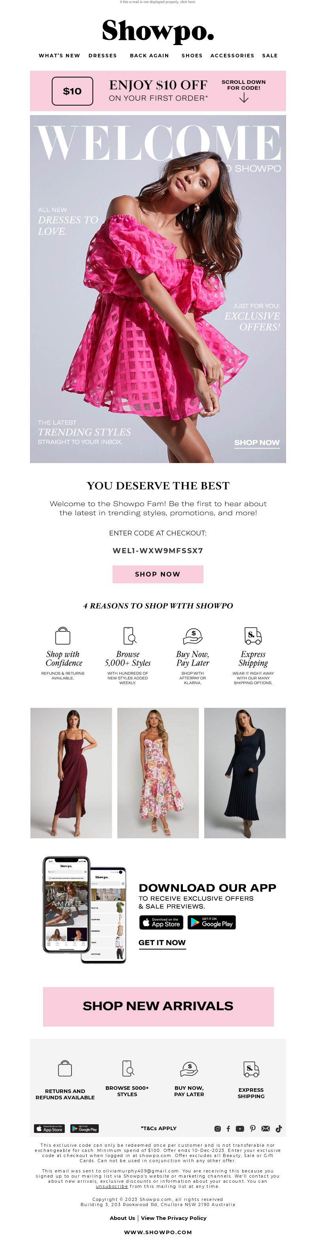Go to What's New in the navigation
This screenshot has width=316, height=1248.
pos(60,56)
